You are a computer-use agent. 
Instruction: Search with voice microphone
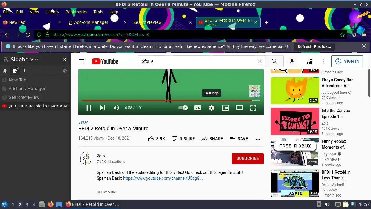pos(292,61)
